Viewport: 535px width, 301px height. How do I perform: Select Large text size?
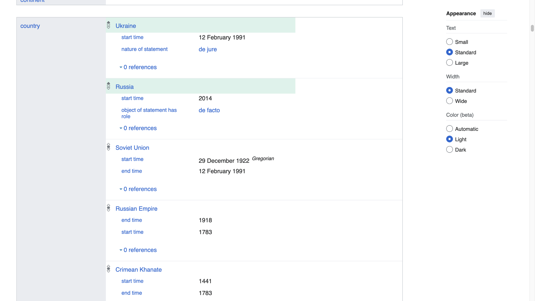(x=449, y=63)
